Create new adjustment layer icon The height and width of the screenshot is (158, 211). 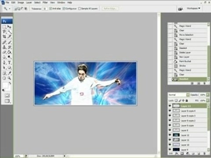[188, 154]
